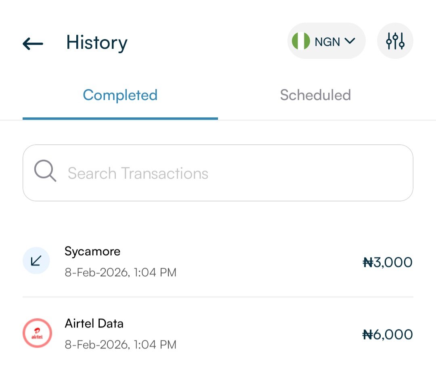This screenshot has width=436, height=365.
Task: Click the chevron next to NGN
Action: [x=350, y=41]
